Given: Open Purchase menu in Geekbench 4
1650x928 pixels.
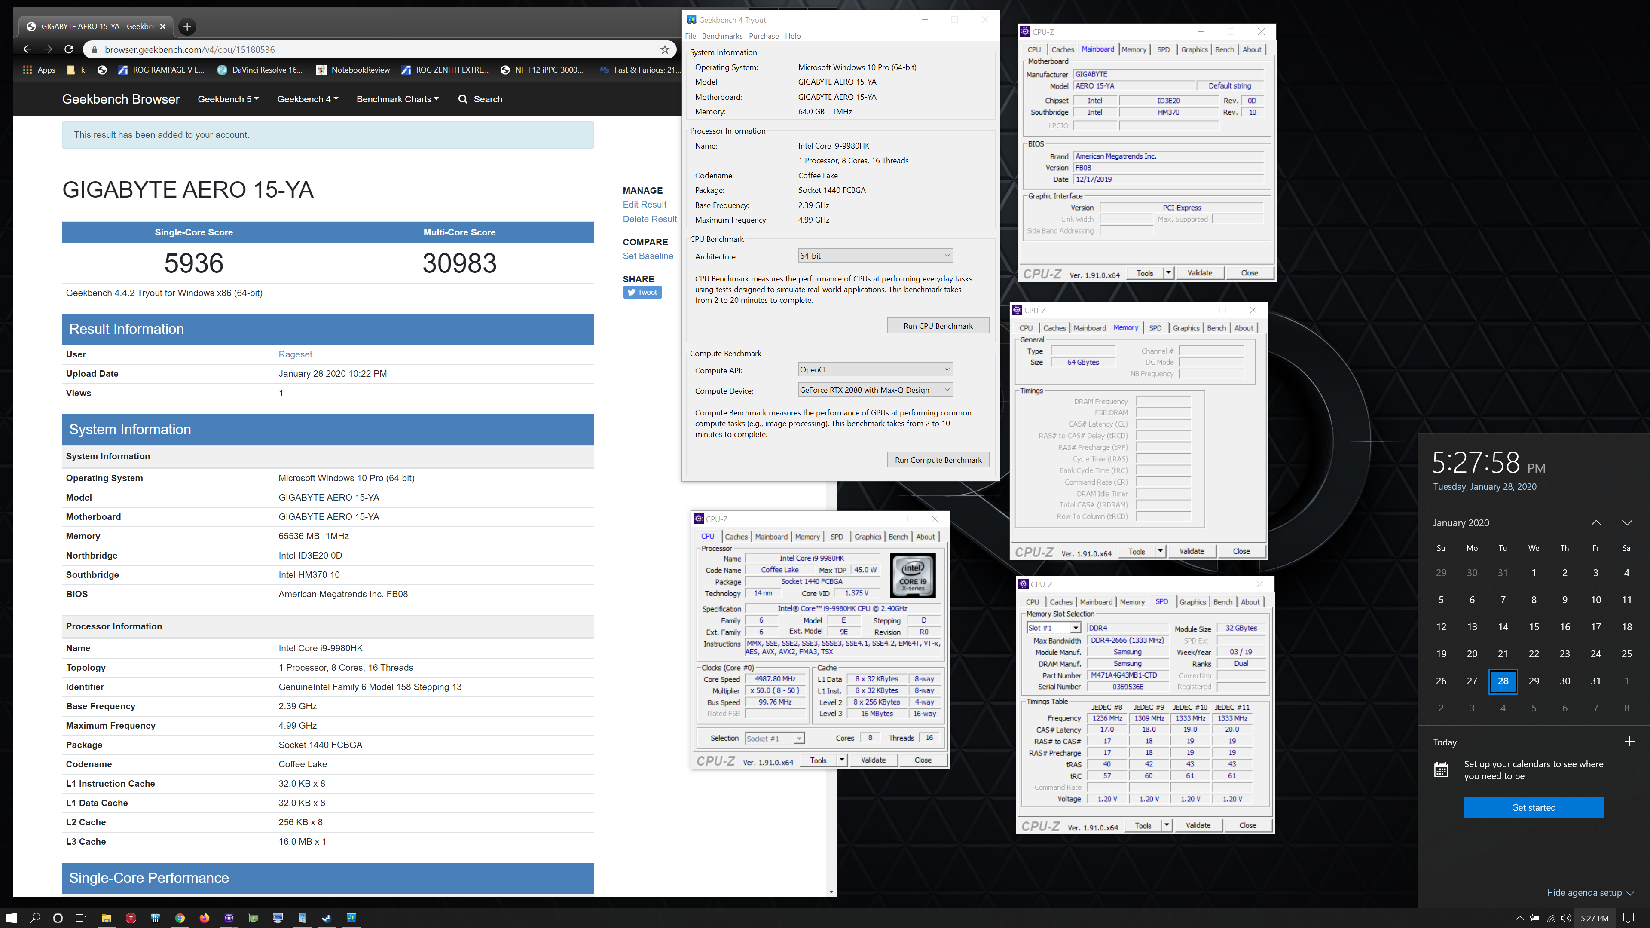Looking at the screenshot, I should tap(764, 36).
